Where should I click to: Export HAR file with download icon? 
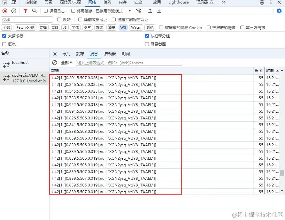tap(159, 11)
